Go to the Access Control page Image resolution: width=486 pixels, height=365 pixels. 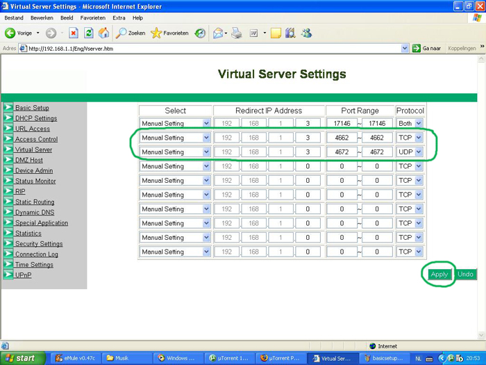pyautogui.click(x=37, y=139)
